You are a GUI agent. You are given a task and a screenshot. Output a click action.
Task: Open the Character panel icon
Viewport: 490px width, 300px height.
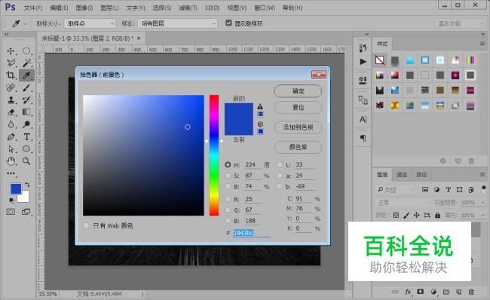[363, 119]
